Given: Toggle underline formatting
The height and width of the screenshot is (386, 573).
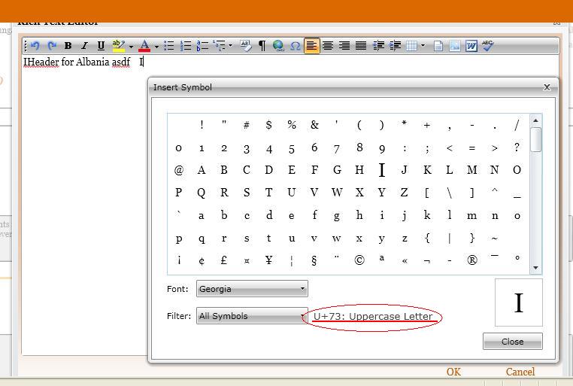Looking at the screenshot, I should pyautogui.click(x=101, y=46).
